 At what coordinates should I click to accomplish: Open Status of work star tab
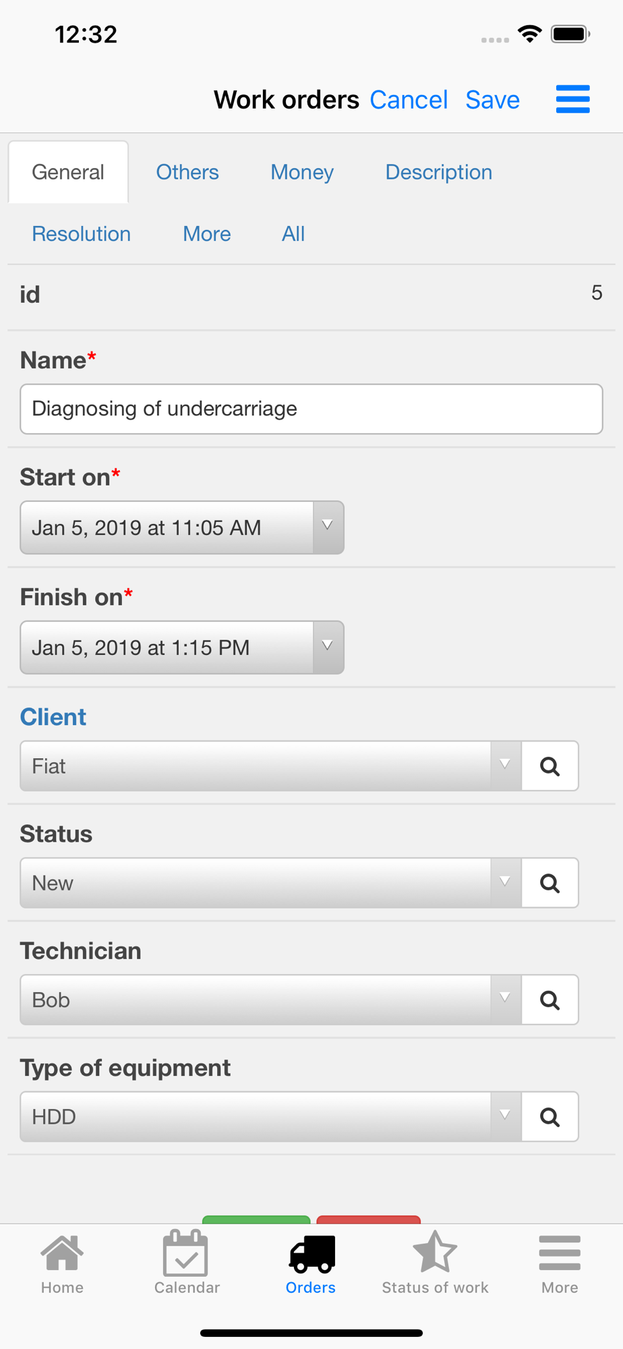pos(435,1265)
